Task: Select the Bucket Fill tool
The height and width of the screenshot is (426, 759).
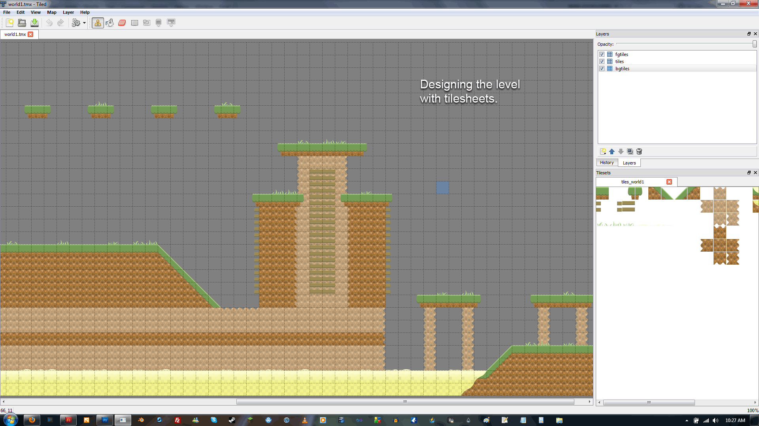Action: [x=110, y=23]
